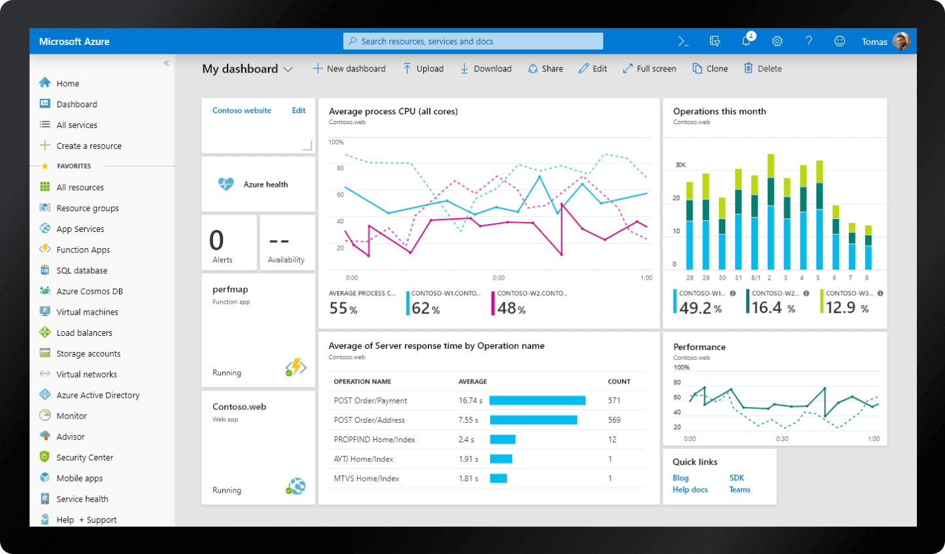Click the perfmap function app lightning icon

click(296, 368)
